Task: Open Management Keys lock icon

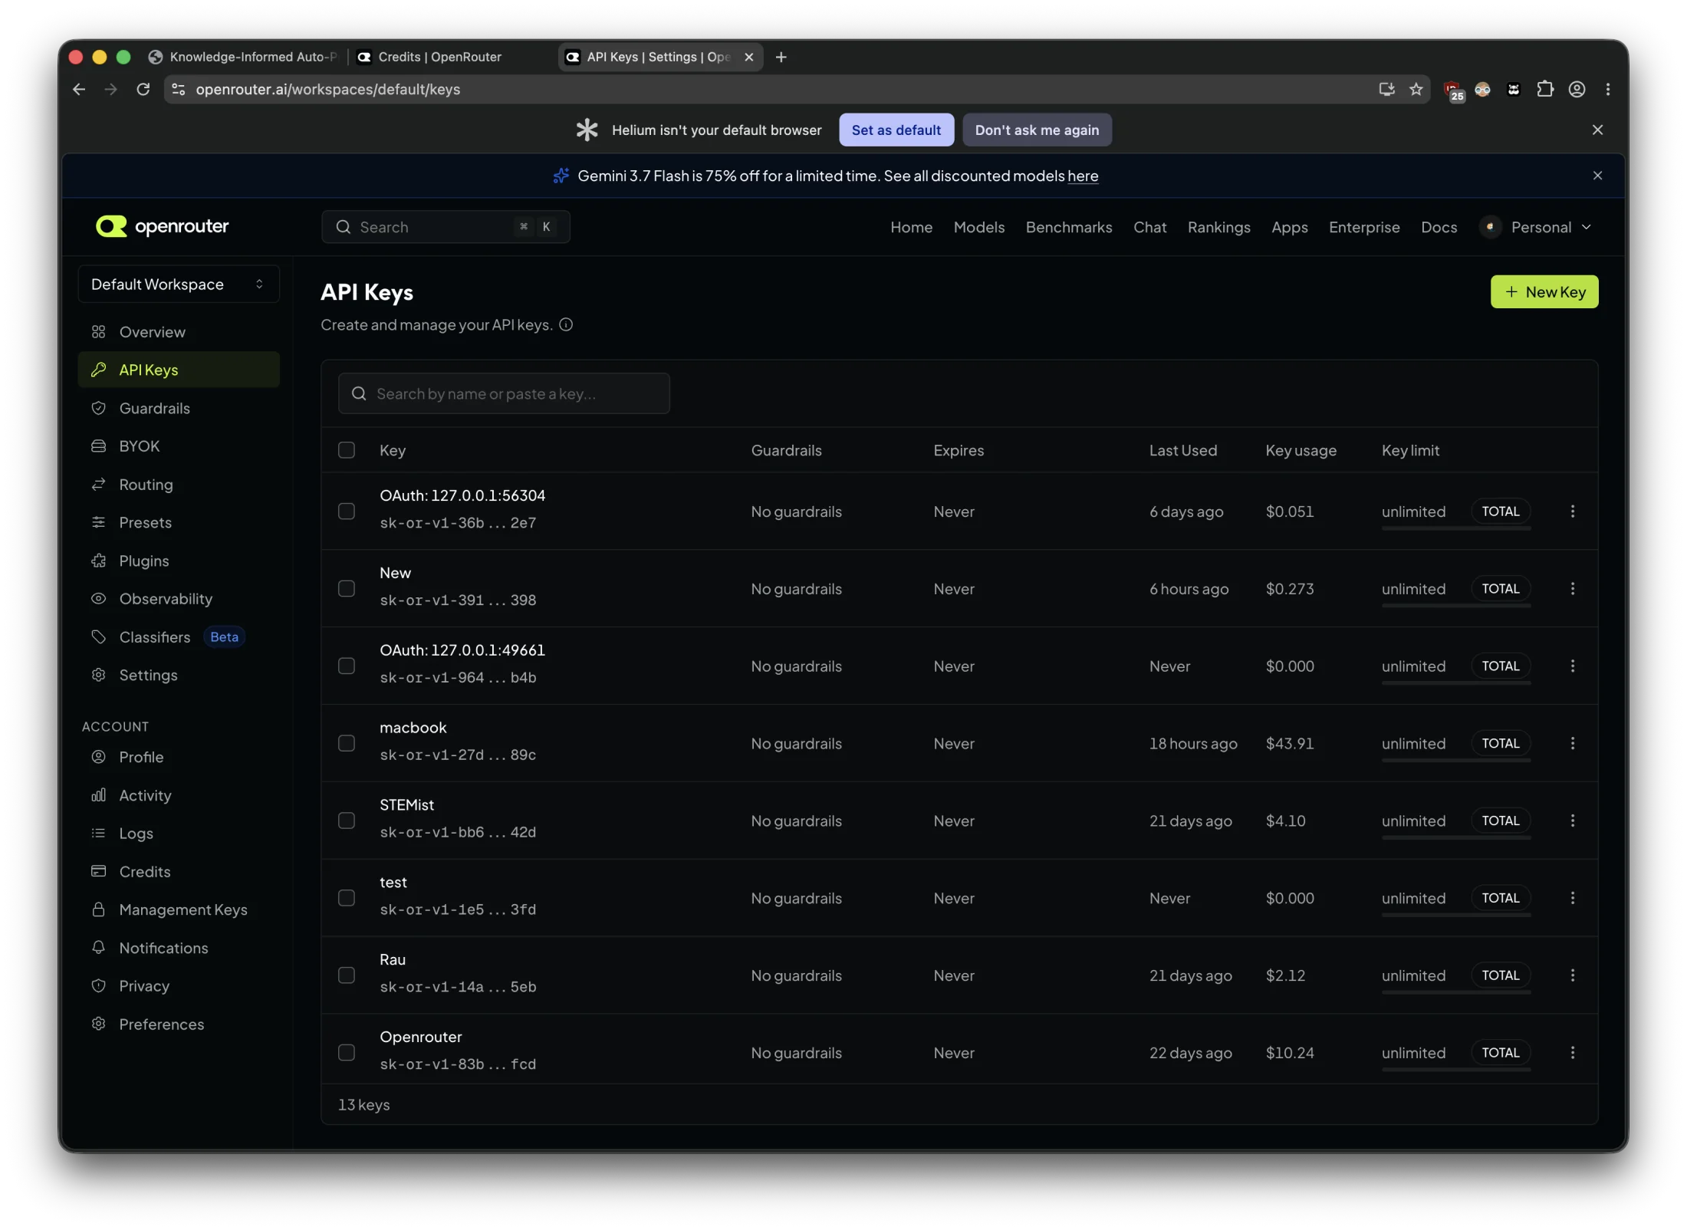Action: pos(98,909)
